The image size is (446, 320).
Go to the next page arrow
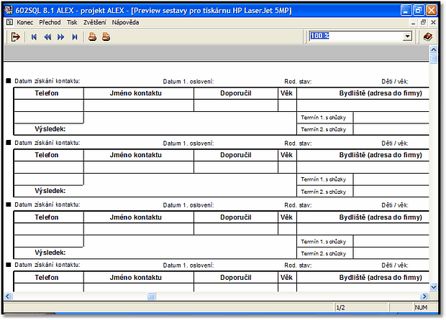pos(61,37)
